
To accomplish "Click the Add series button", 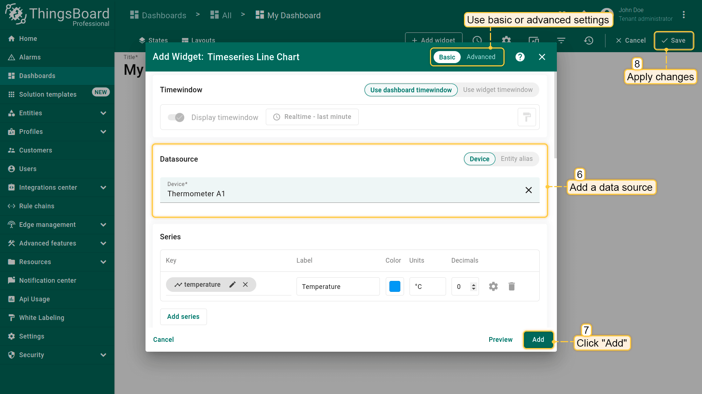I will pos(183,317).
